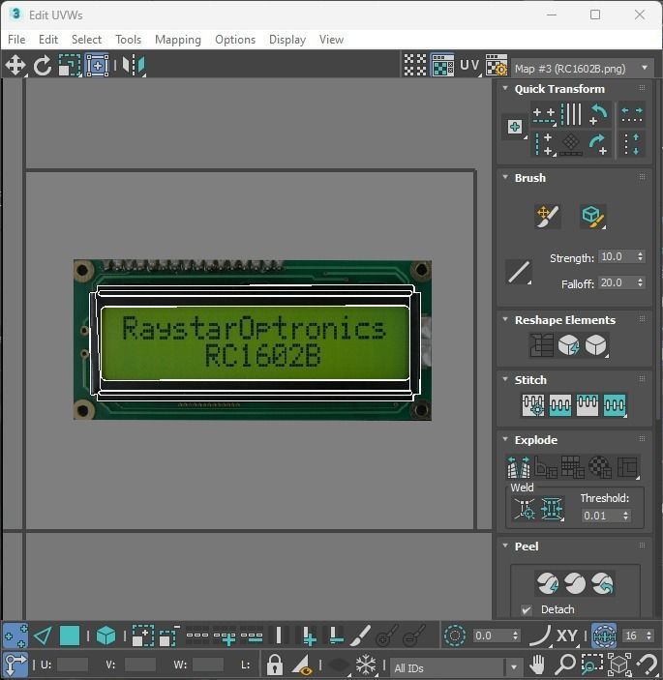Image resolution: width=663 pixels, height=680 pixels.
Task: Open the All IDs material dropdown
Action: [x=456, y=667]
